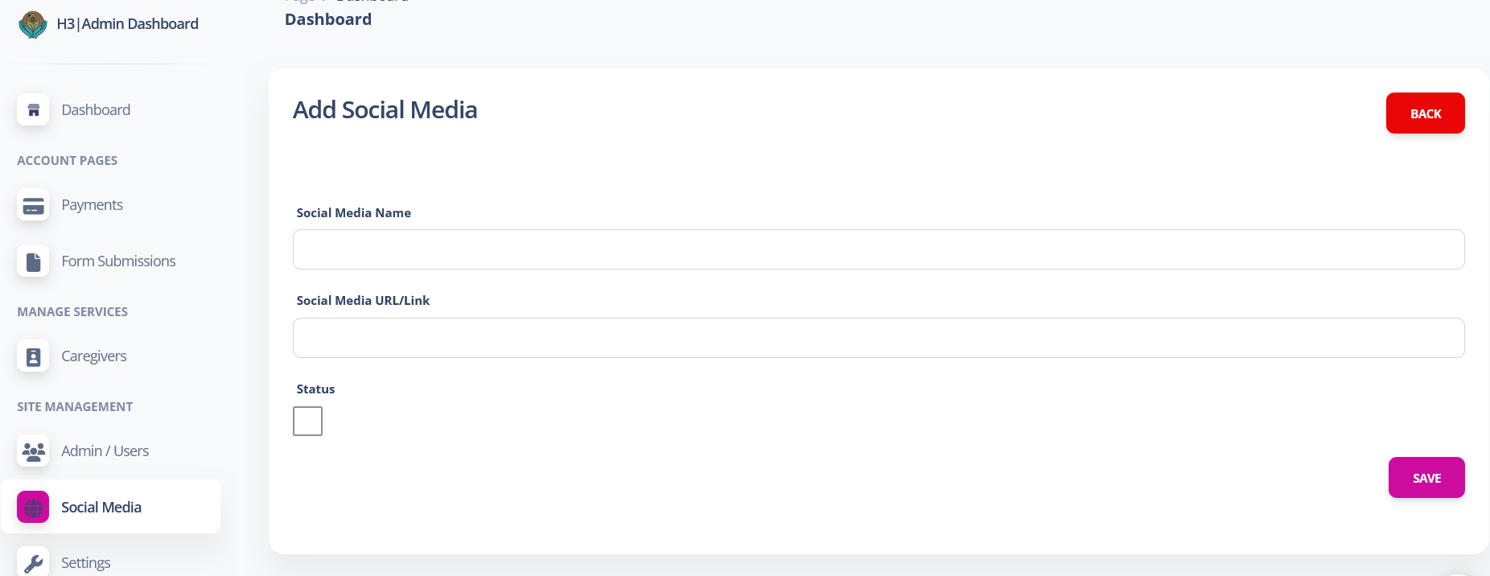The height and width of the screenshot is (576, 1490).
Task: Open Dashboard from the sidebar
Action: [96, 110]
